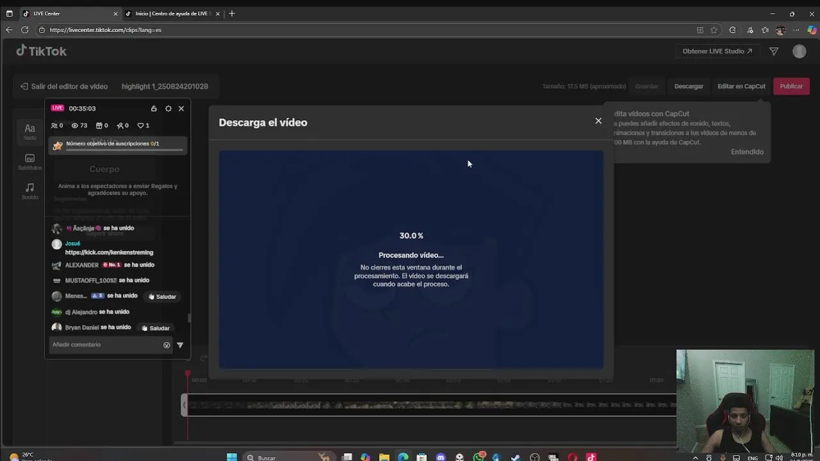Click the emoji icon in comment box

(167, 344)
